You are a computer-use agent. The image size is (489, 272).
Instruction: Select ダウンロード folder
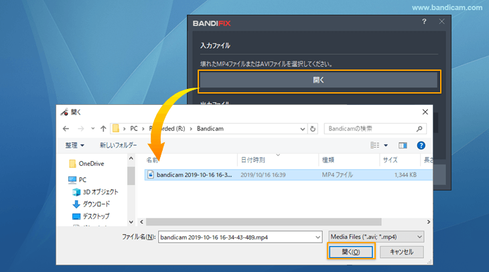[x=91, y=204]
